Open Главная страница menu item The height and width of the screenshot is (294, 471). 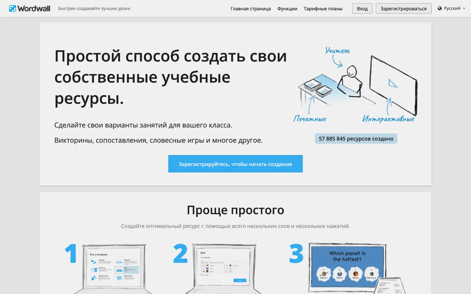tap(250, 9)
